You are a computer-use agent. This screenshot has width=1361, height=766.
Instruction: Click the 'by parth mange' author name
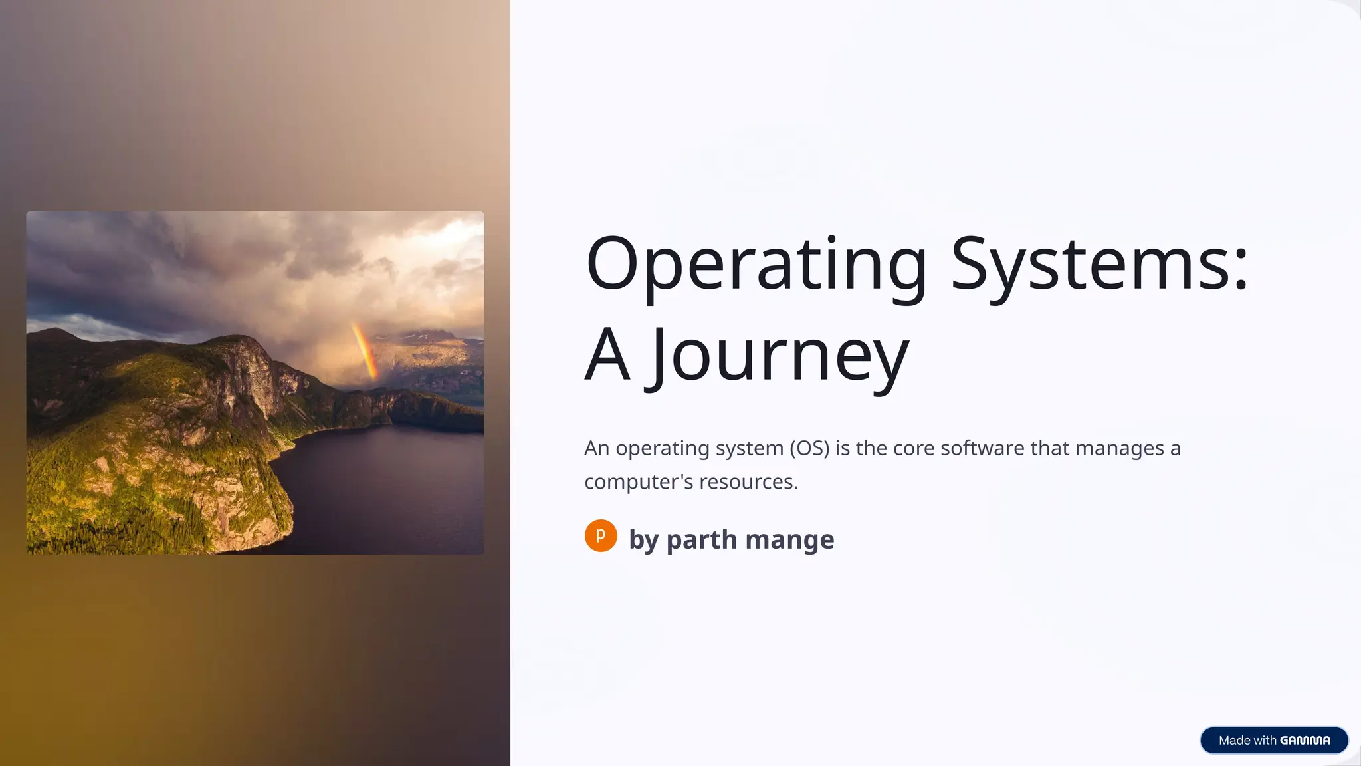coord(731,539)
